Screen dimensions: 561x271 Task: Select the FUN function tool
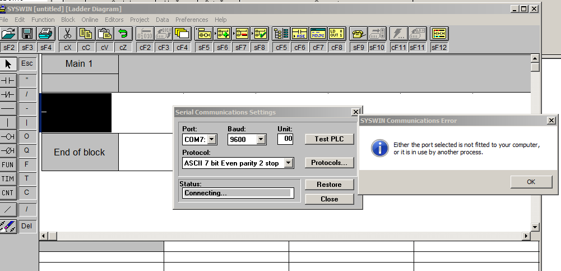point(8,165)
